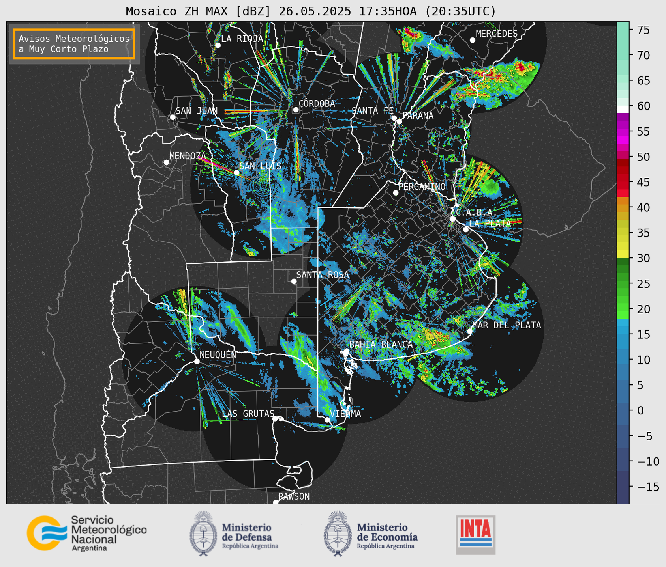Click the white marker dot for Mendoza
This screenshot has width=666, height=567.
166,162
